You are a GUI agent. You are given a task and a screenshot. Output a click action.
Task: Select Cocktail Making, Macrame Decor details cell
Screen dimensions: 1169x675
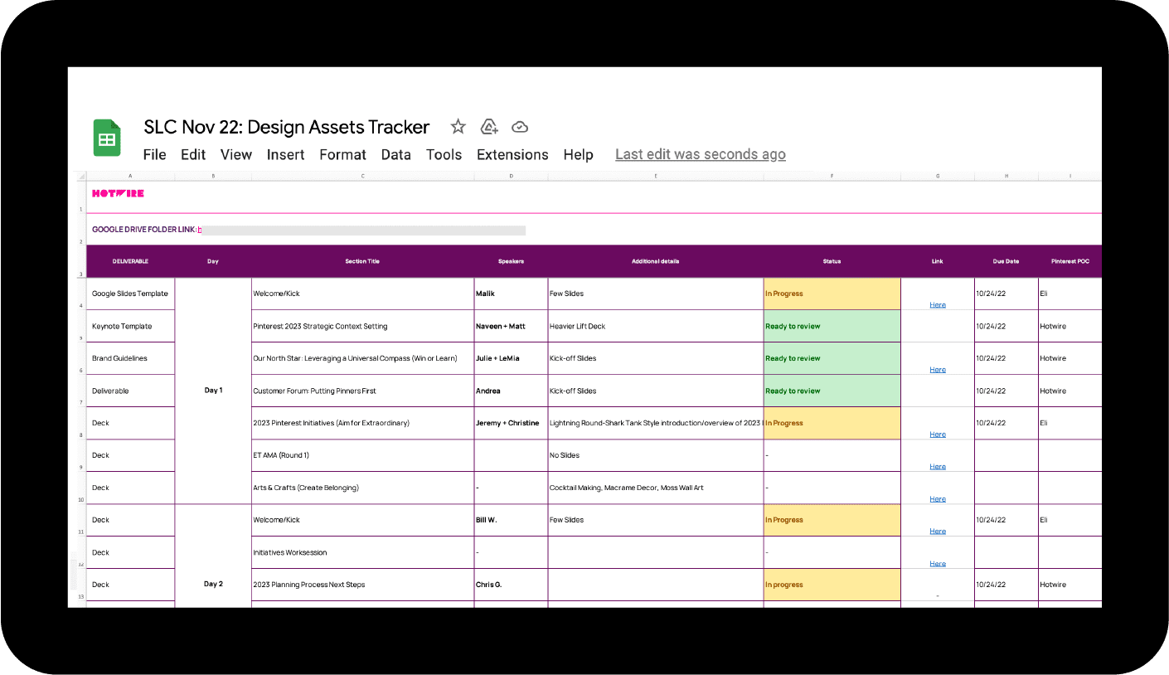coord(655,488)
